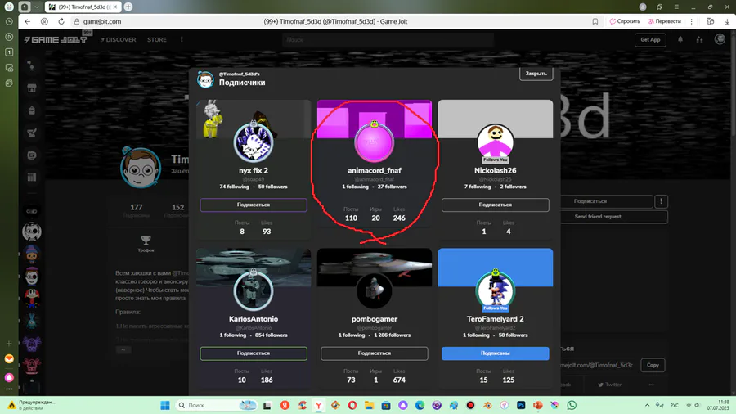Open the STORE tab
Image resolution: width=736 pixels, height=414 pixels.
pos(157,40)
